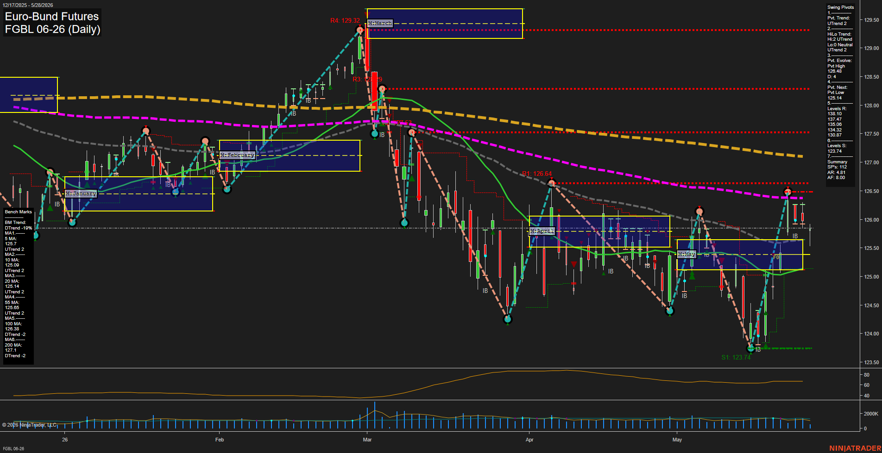
Task: Click the Euro-Bund Futures chart title
Action: pyautogui.click(x=52, y=17)
